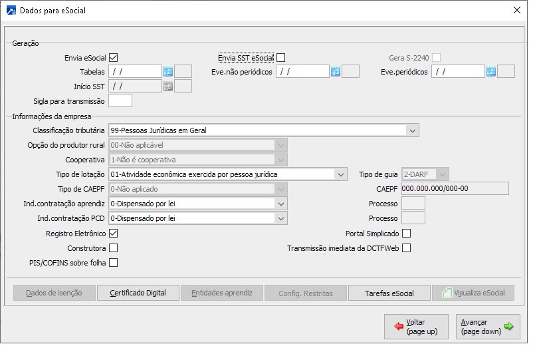Close the Dados para eSocial dialog
The height and width of the screenshot is (348, 537).
pos(517,10)
